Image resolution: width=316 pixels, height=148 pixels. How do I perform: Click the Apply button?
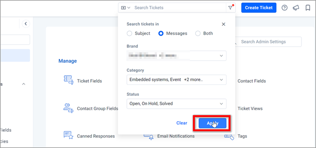212,123
